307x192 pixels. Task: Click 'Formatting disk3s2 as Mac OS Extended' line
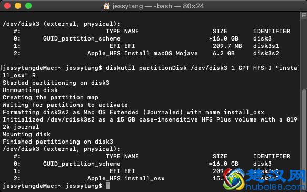click(x=133, y=112)
